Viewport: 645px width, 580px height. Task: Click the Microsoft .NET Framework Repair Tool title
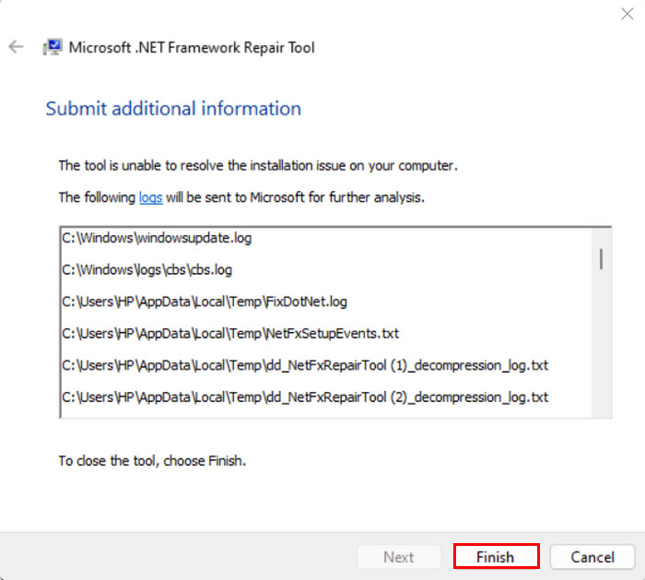[x=192, y=47]
